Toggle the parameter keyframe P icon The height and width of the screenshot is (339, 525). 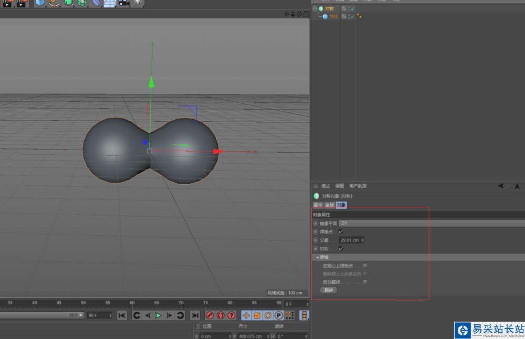(x=279, y=315)
